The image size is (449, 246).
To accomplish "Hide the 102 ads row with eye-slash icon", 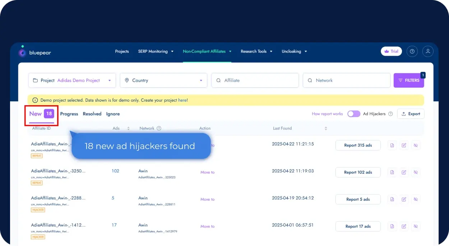I will (416, 172).
